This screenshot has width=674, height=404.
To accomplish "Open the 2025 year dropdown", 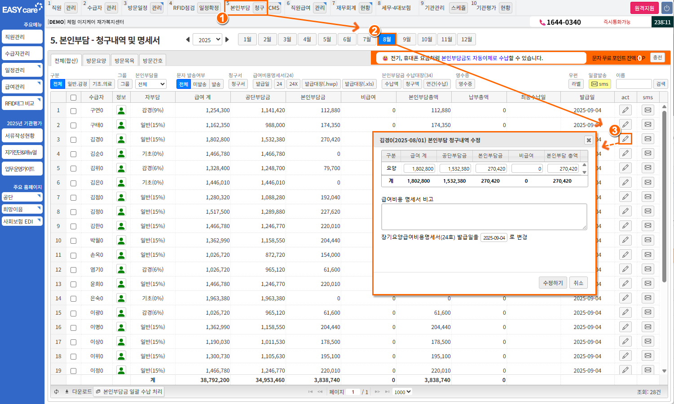I will (x=207, y=40).
